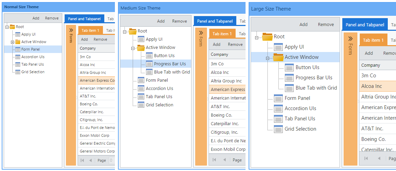Click Remove in Medium theme tree toolbar
396x171 pixels.
pos(180,21)
